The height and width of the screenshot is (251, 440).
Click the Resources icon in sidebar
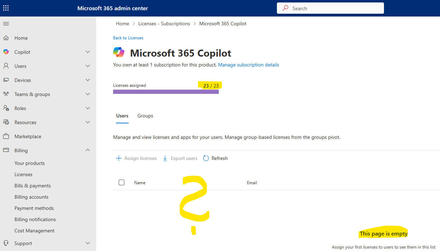tap(6, 122)
